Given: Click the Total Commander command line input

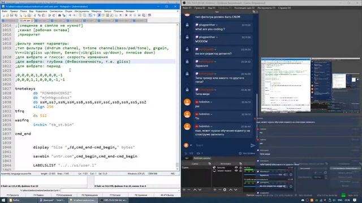Looking at the screenshot, I should [120, 191].
